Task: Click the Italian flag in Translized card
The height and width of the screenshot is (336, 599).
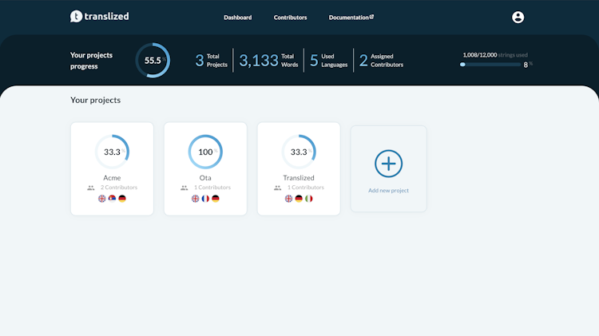Action: pos(308,199)
